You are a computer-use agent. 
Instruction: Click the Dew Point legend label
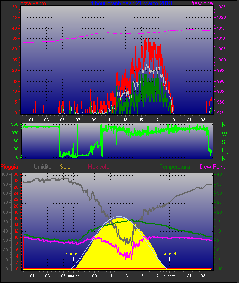click(x=213, y=167)
